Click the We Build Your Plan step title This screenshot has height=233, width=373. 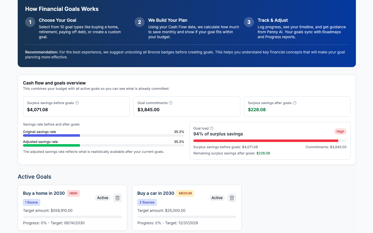coord(168,20)
